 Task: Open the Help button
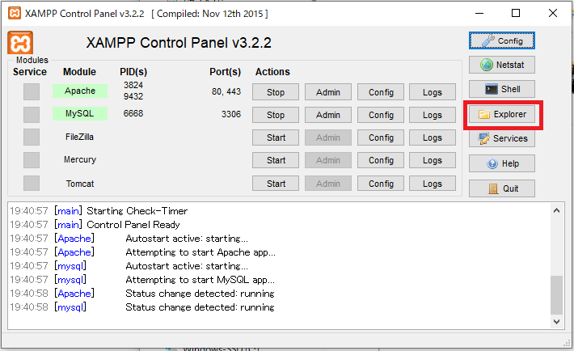tap(501, 164)
